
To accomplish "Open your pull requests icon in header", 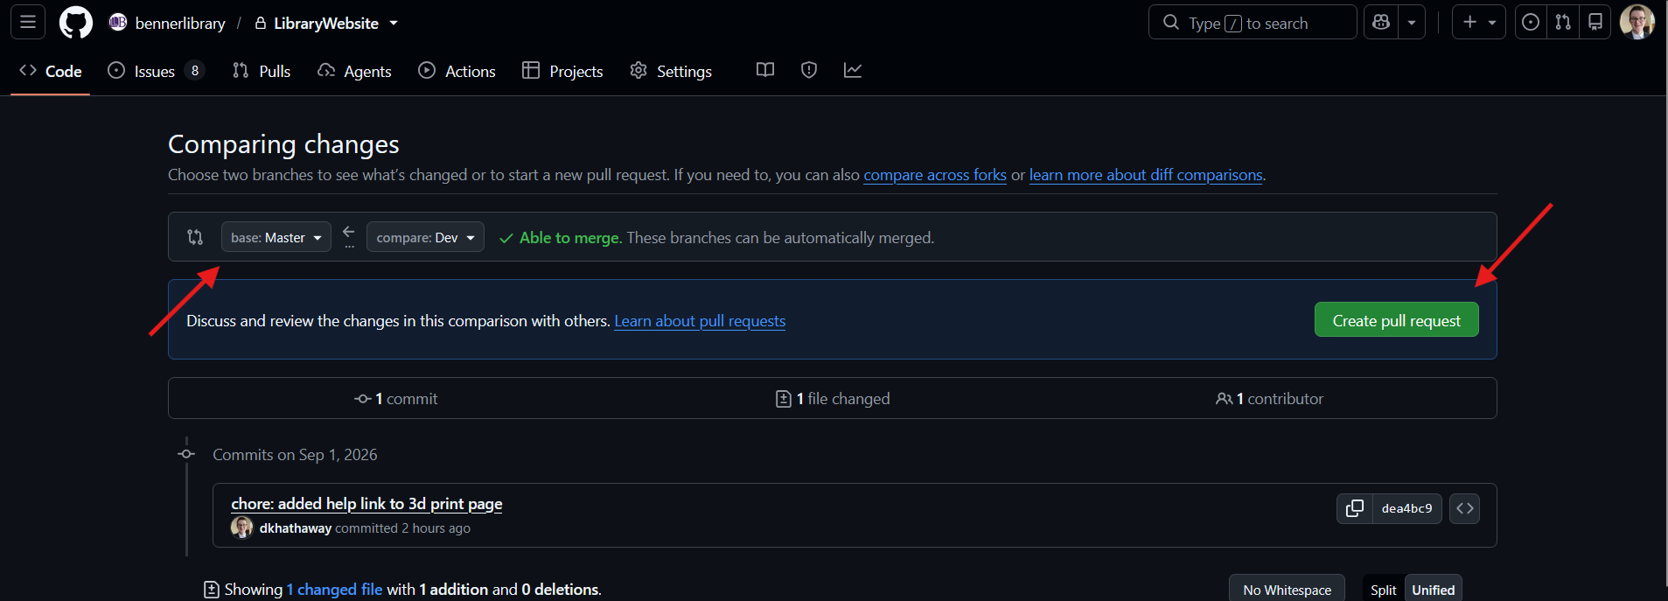I will (x=1563, y=22).
